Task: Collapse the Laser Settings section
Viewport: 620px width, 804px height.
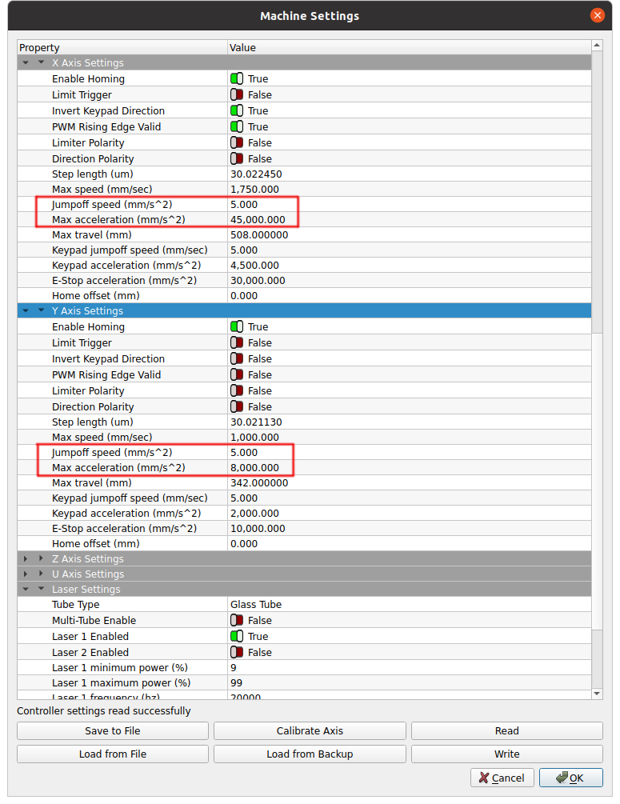Action: (41, 590)
